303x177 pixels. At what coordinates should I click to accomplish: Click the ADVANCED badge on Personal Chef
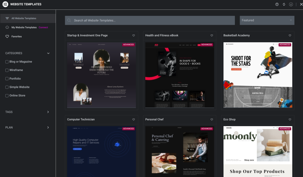[x=207, y=129]
